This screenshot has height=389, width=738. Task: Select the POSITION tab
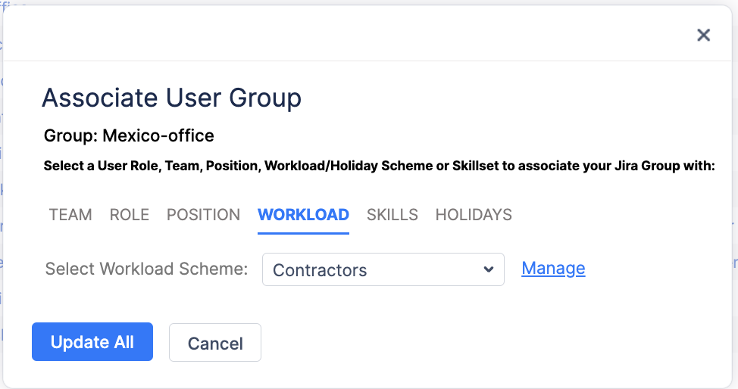(203, 215)
